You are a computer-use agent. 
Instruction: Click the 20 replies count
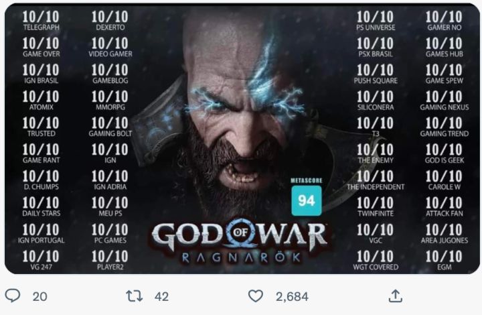[x=40, y=296]
